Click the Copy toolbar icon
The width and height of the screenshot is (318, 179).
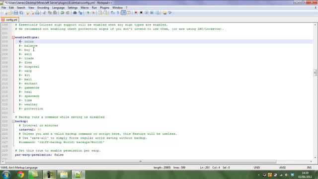50,13
